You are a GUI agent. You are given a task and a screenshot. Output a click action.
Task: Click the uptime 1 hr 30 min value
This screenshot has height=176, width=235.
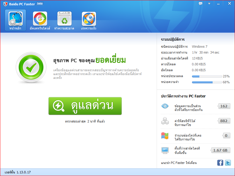(206, 52)
